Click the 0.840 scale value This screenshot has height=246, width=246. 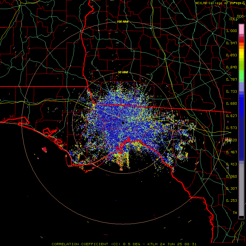232,67
